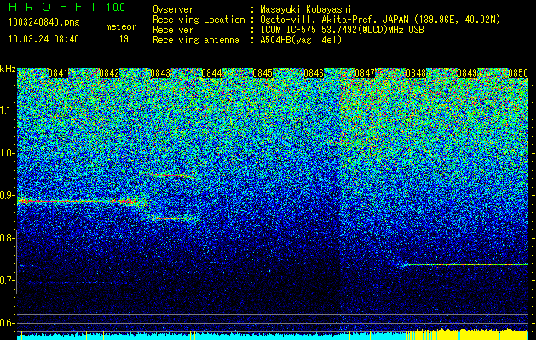Click the Receiver value ICOM IC-575
536x340 pixels.
[x=288, y=30]
